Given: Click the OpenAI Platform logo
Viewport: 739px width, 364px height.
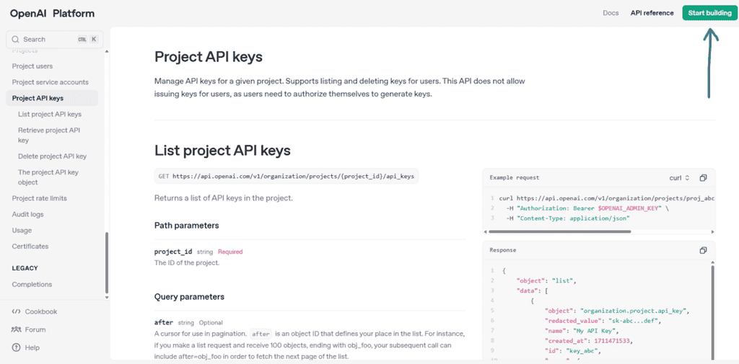Looking at the screenshot, I should pyautogui.click(x=52, y=14).
